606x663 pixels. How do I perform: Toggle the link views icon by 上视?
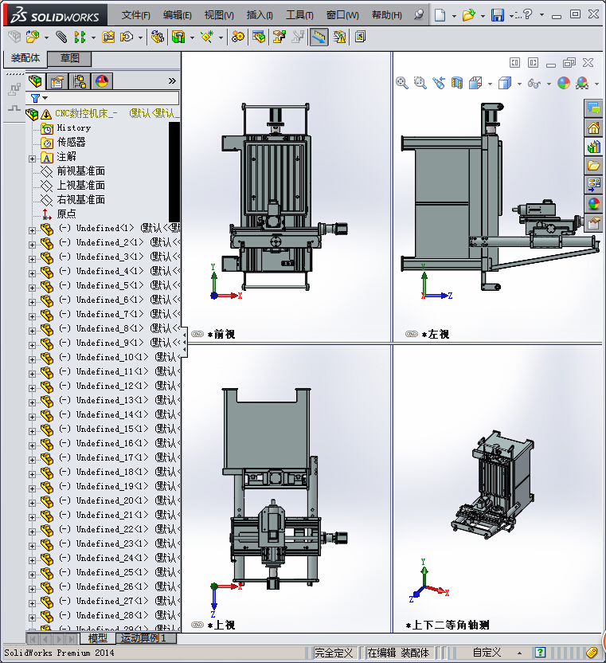click(197, 625)
